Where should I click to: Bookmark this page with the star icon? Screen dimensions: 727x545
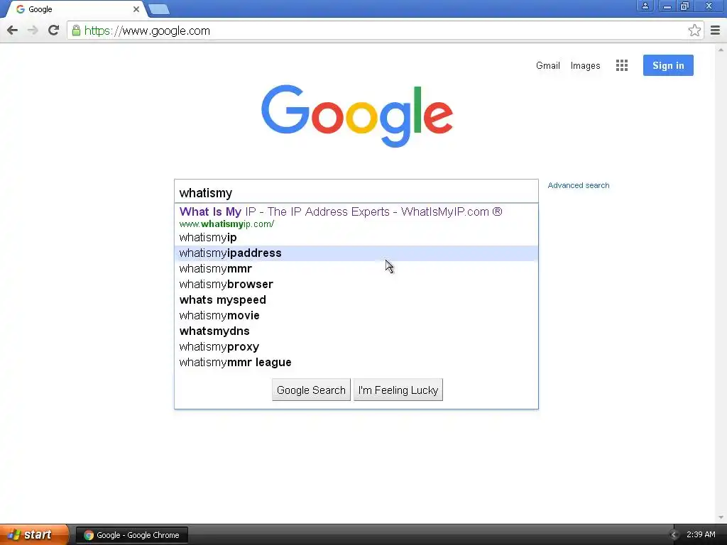point(694,31)
